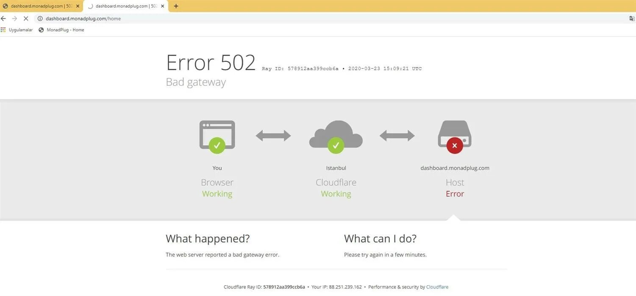The width and height of the screenshot is (636, 296).
Task: Click the MonadPlug bookmark globe icon
Action: click(41, 30)
